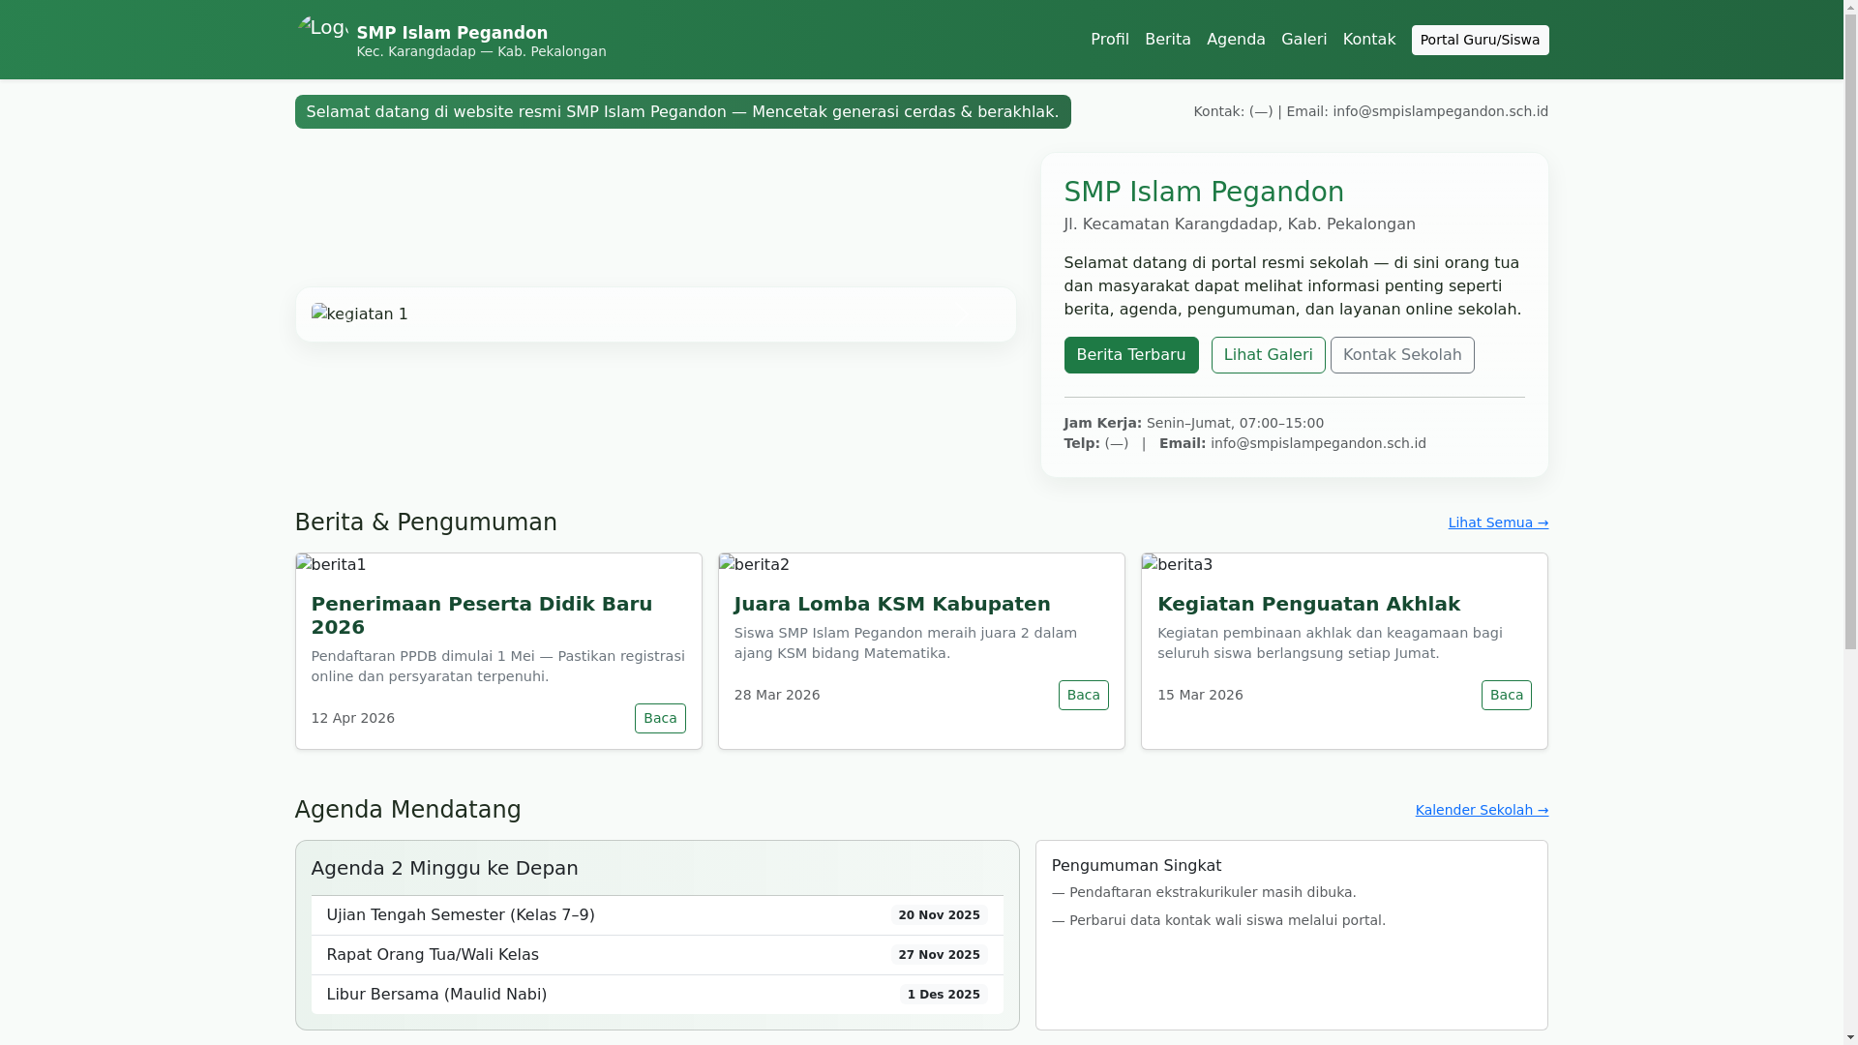Click the 15 Mar 2026 news date
Screen dimensions: 1858x1045
point(1200,695)
